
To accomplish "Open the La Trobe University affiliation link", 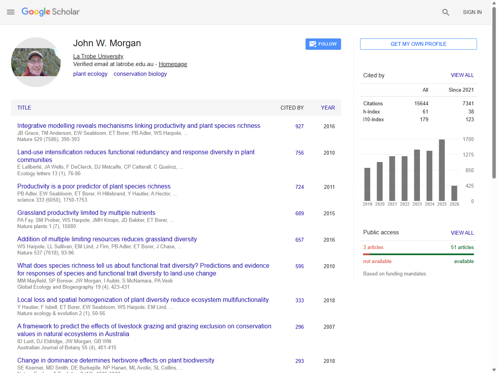I will click(x=98, y=56).
